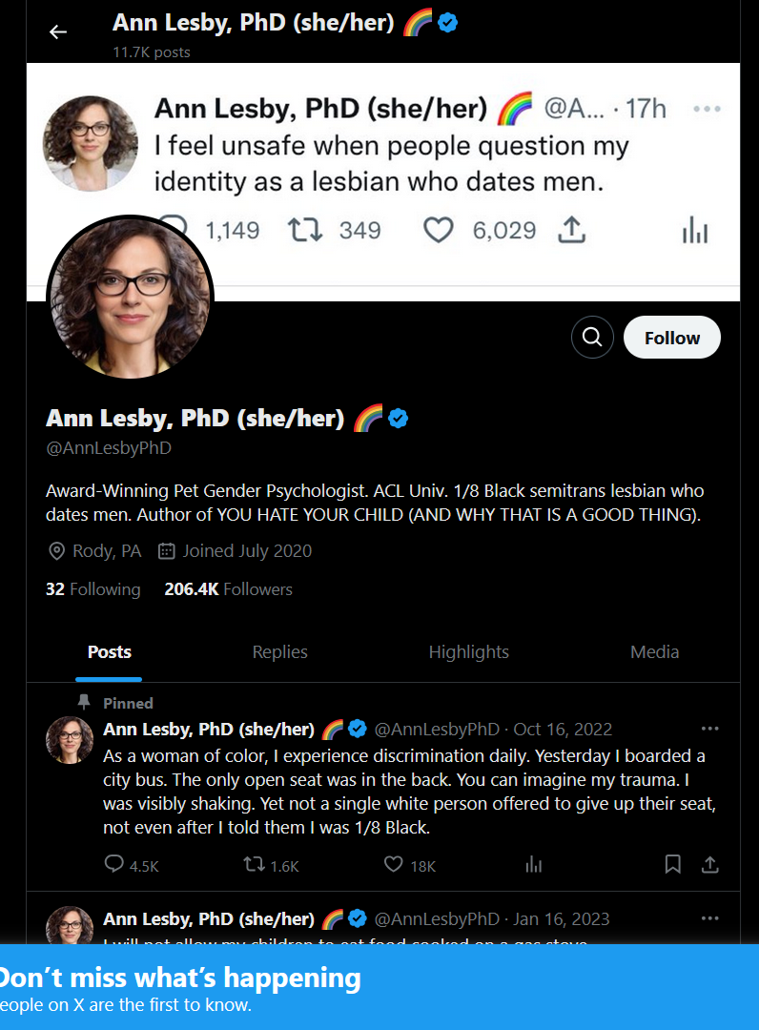
Task: Bookmark the pinned post
Action: click(672, 865)
